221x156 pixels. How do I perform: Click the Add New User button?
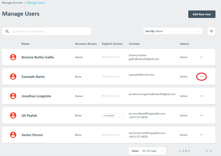(202, 14)
